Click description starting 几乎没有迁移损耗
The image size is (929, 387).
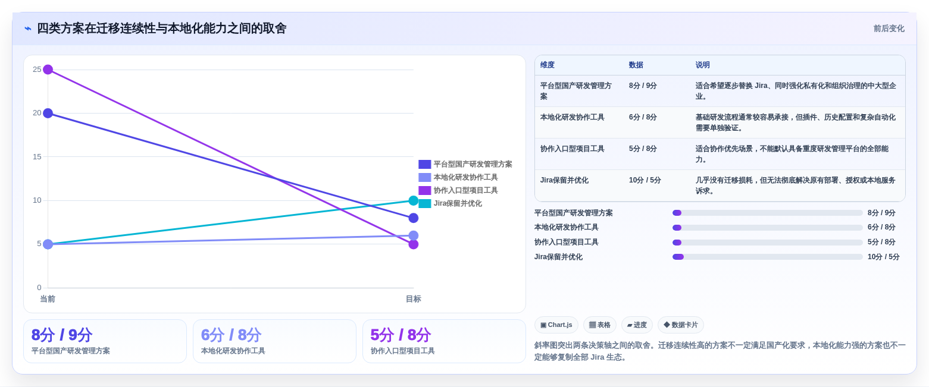(x=796, y=185)
